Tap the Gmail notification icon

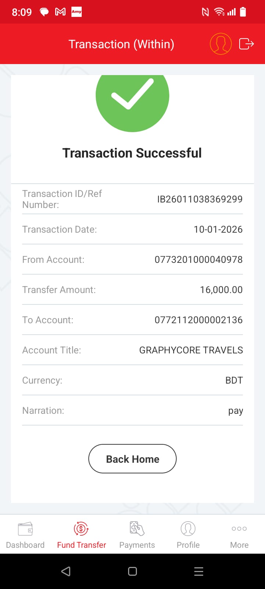(x=60, y=12)
